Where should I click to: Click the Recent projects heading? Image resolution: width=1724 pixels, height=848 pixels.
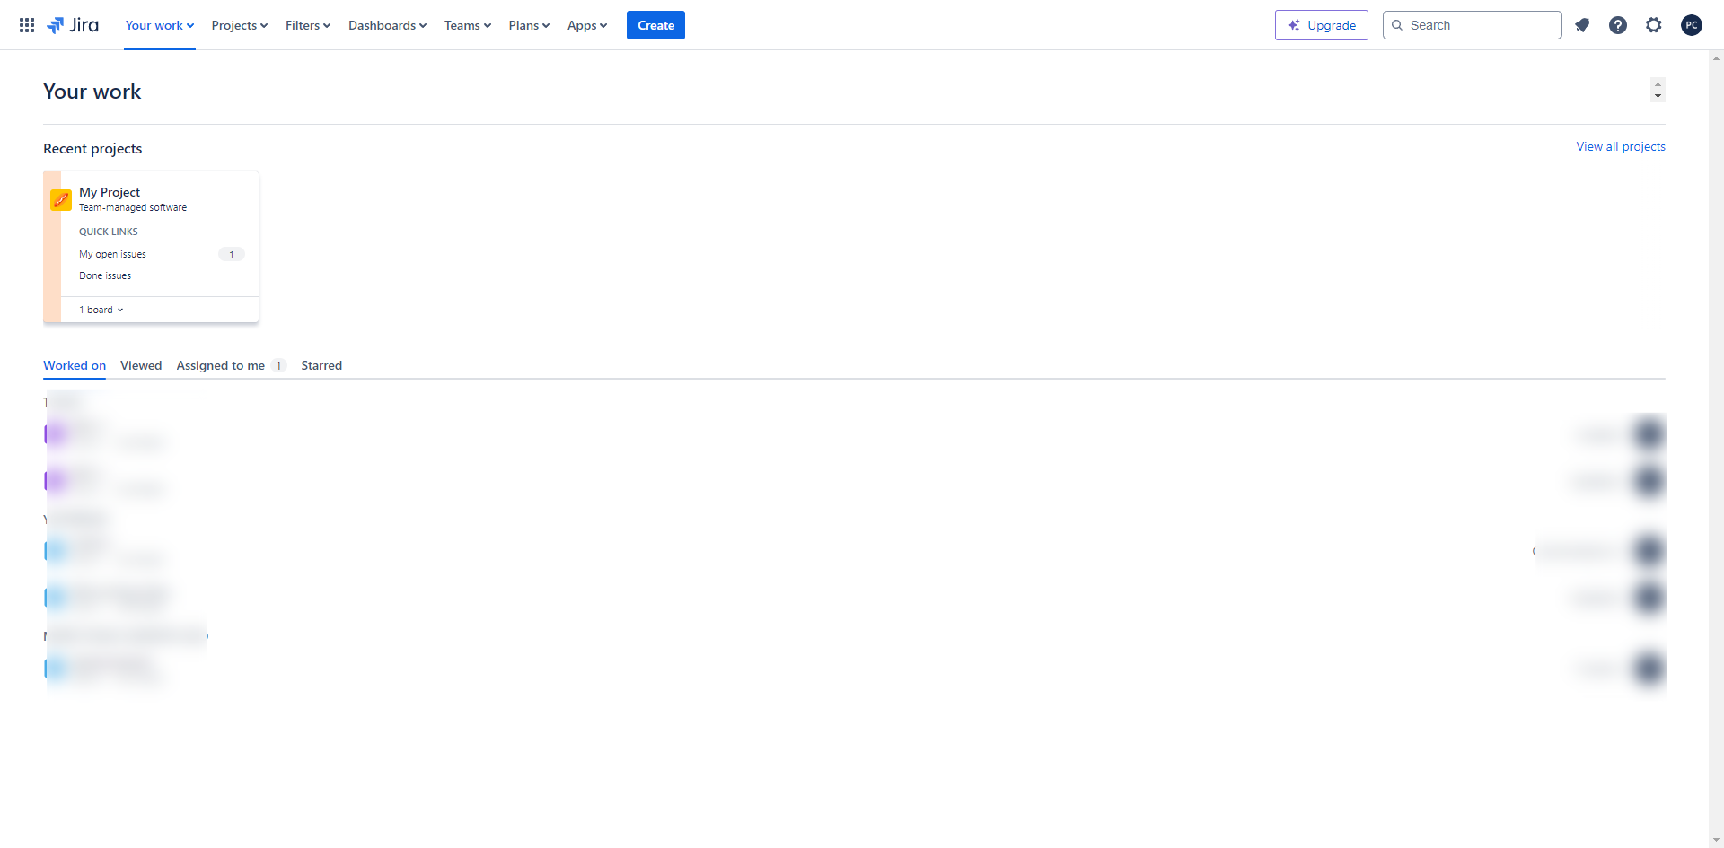point(92,149)
